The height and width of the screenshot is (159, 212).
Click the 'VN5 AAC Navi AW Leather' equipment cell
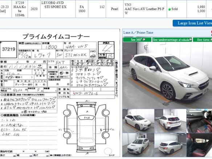[145, 9]
